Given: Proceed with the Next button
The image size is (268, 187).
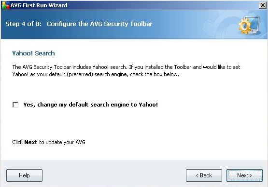Looking at the screenshot, I should click(x=245, y=175).
